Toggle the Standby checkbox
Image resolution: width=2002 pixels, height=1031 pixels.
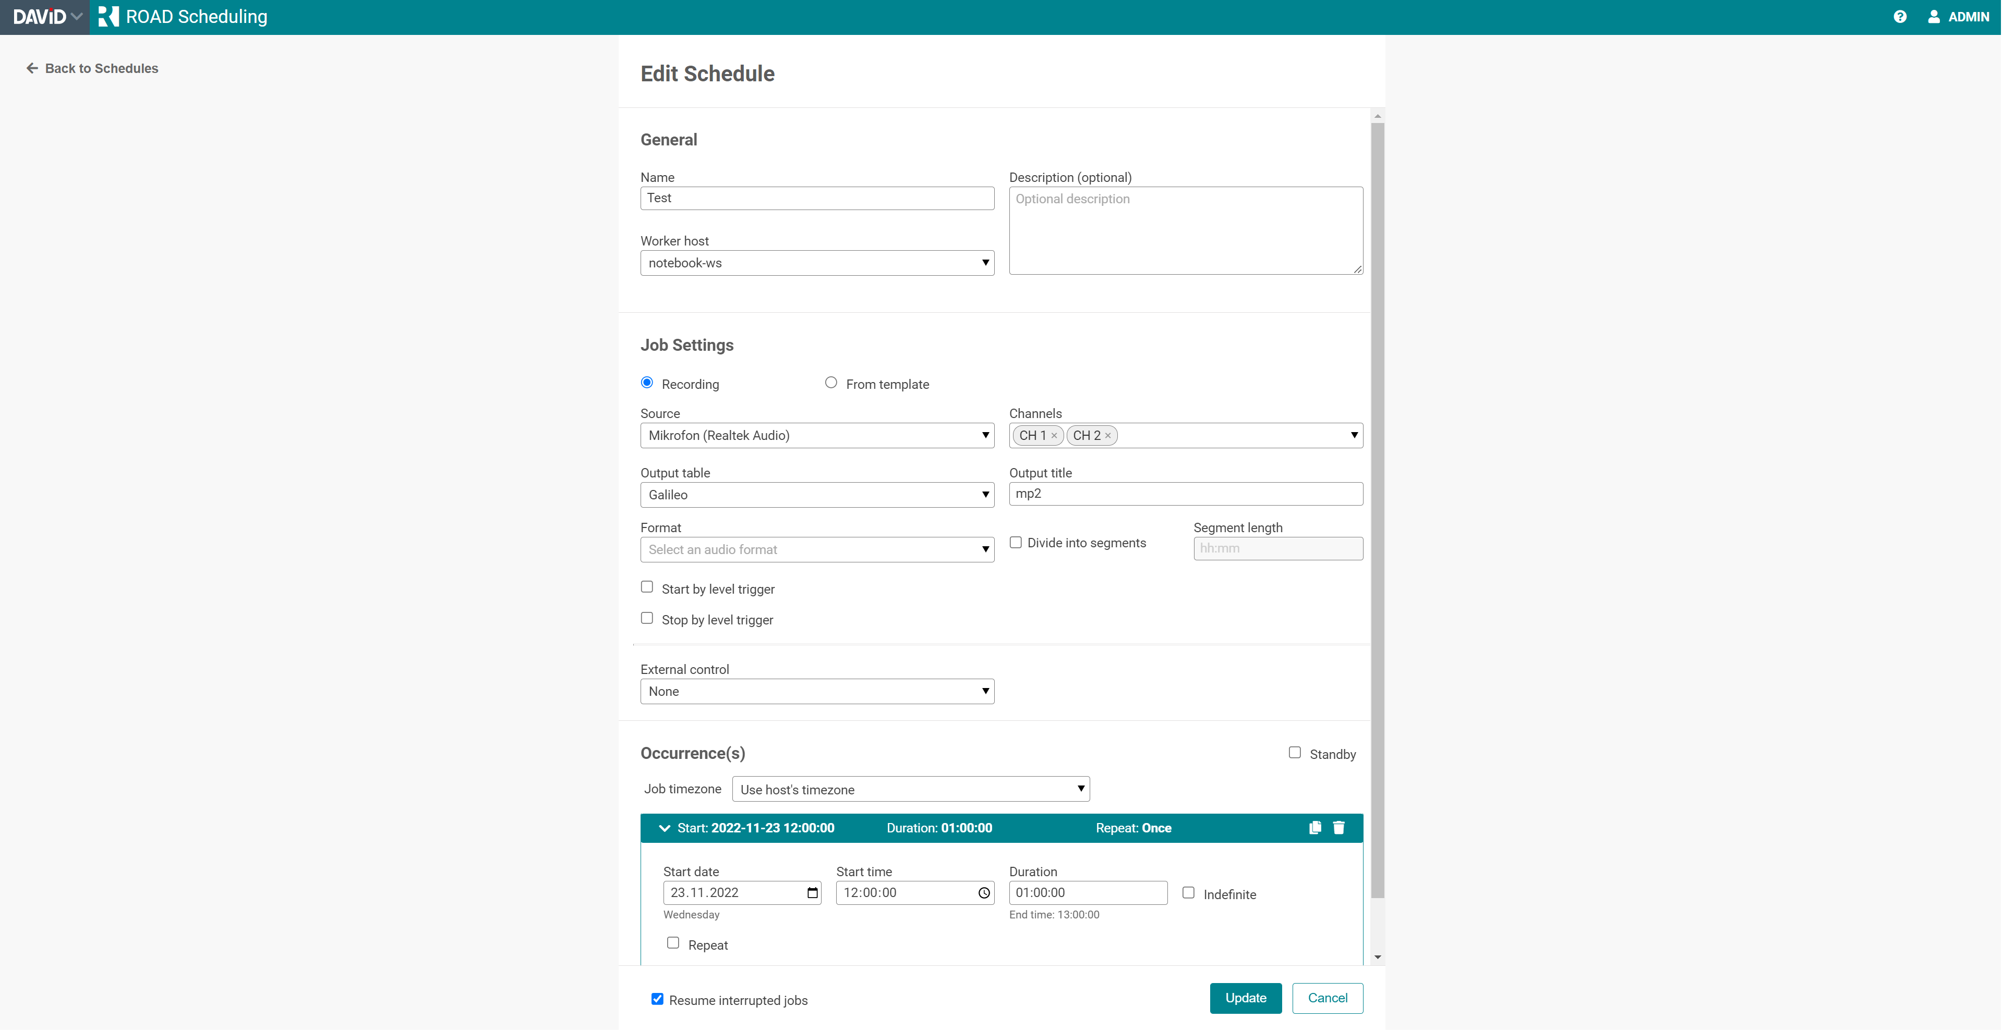(1295, 752)
